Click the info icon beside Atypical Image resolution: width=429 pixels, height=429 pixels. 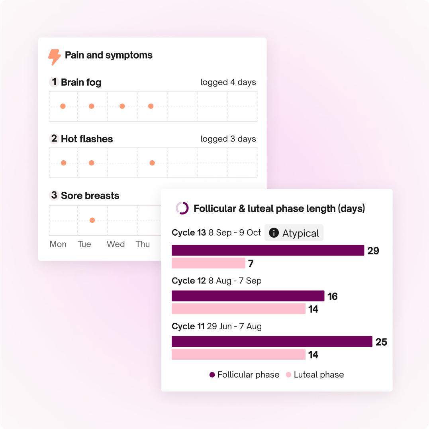[x=274, y=233]
